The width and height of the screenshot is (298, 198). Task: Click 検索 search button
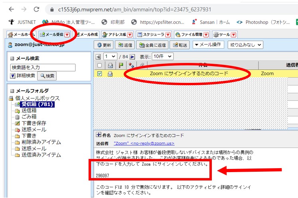(47, 76)
